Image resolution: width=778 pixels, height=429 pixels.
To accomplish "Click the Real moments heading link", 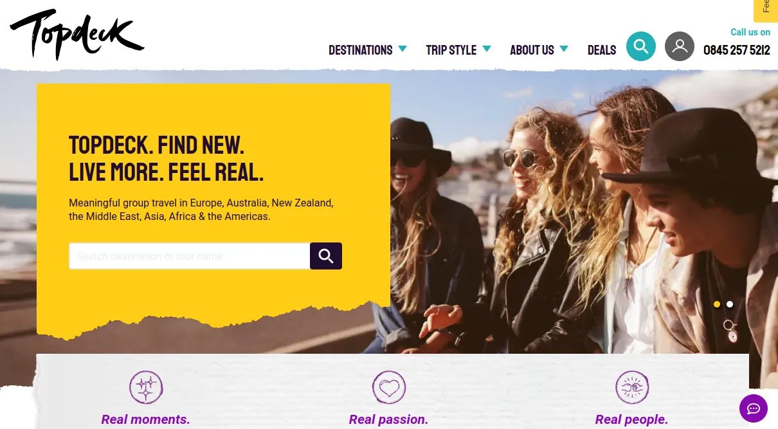I will coord(146,419).
